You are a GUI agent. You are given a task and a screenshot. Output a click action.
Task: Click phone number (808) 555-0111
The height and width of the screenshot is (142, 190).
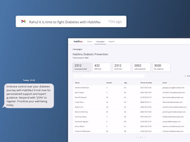146,102
